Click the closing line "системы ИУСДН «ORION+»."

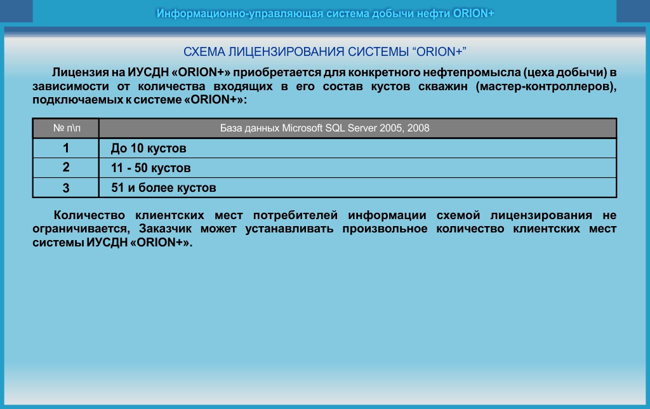click(112, 243)
